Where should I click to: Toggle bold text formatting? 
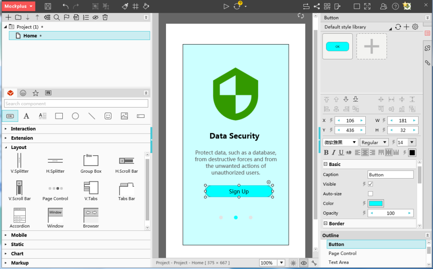point(326,152)
